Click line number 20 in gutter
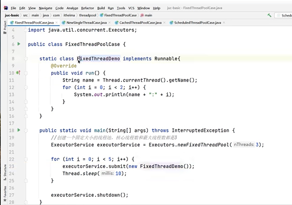Screen dimensions: 292x205 click(11, 145)
